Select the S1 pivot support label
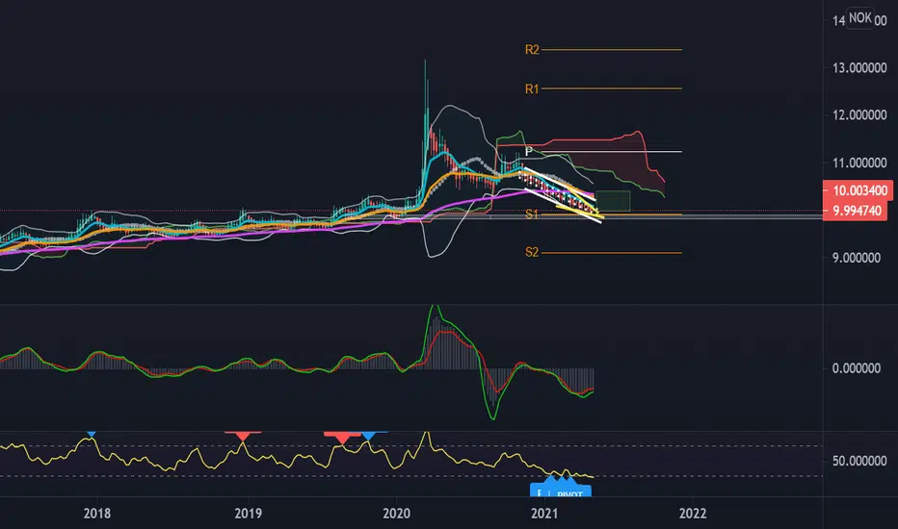The width and height of the screenshot is (898, 529). pyautogui.click(x=532, y=214)
